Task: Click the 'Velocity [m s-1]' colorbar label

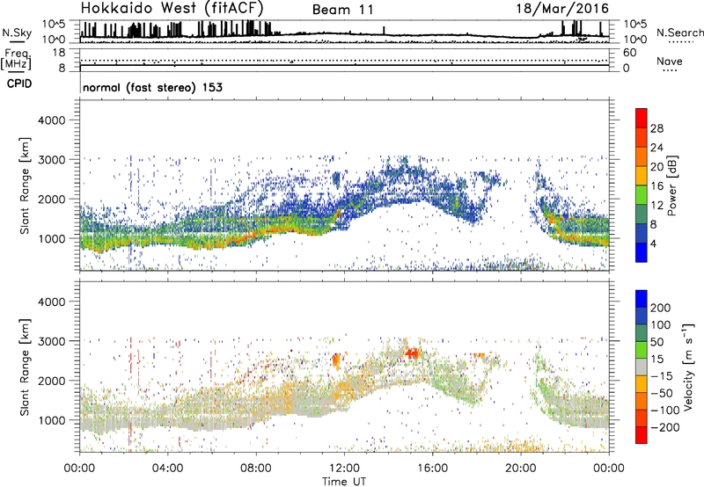Action: 688,367
